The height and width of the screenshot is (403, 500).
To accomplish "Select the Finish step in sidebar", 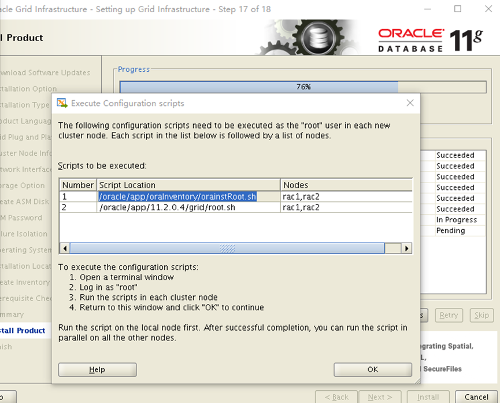I will pos(6,346).
